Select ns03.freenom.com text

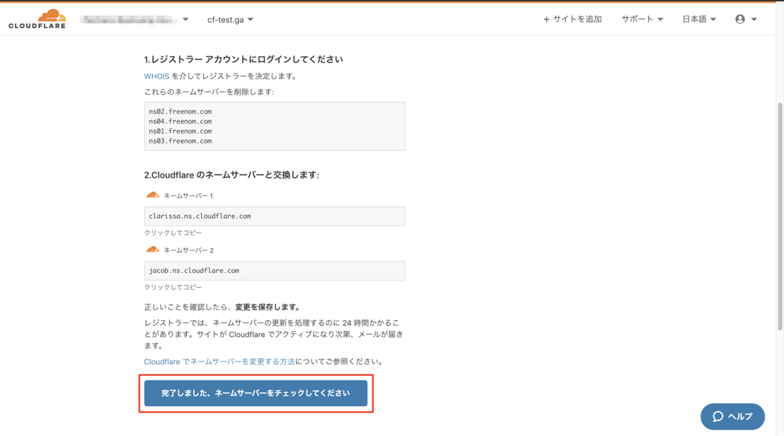click(180, 141)
